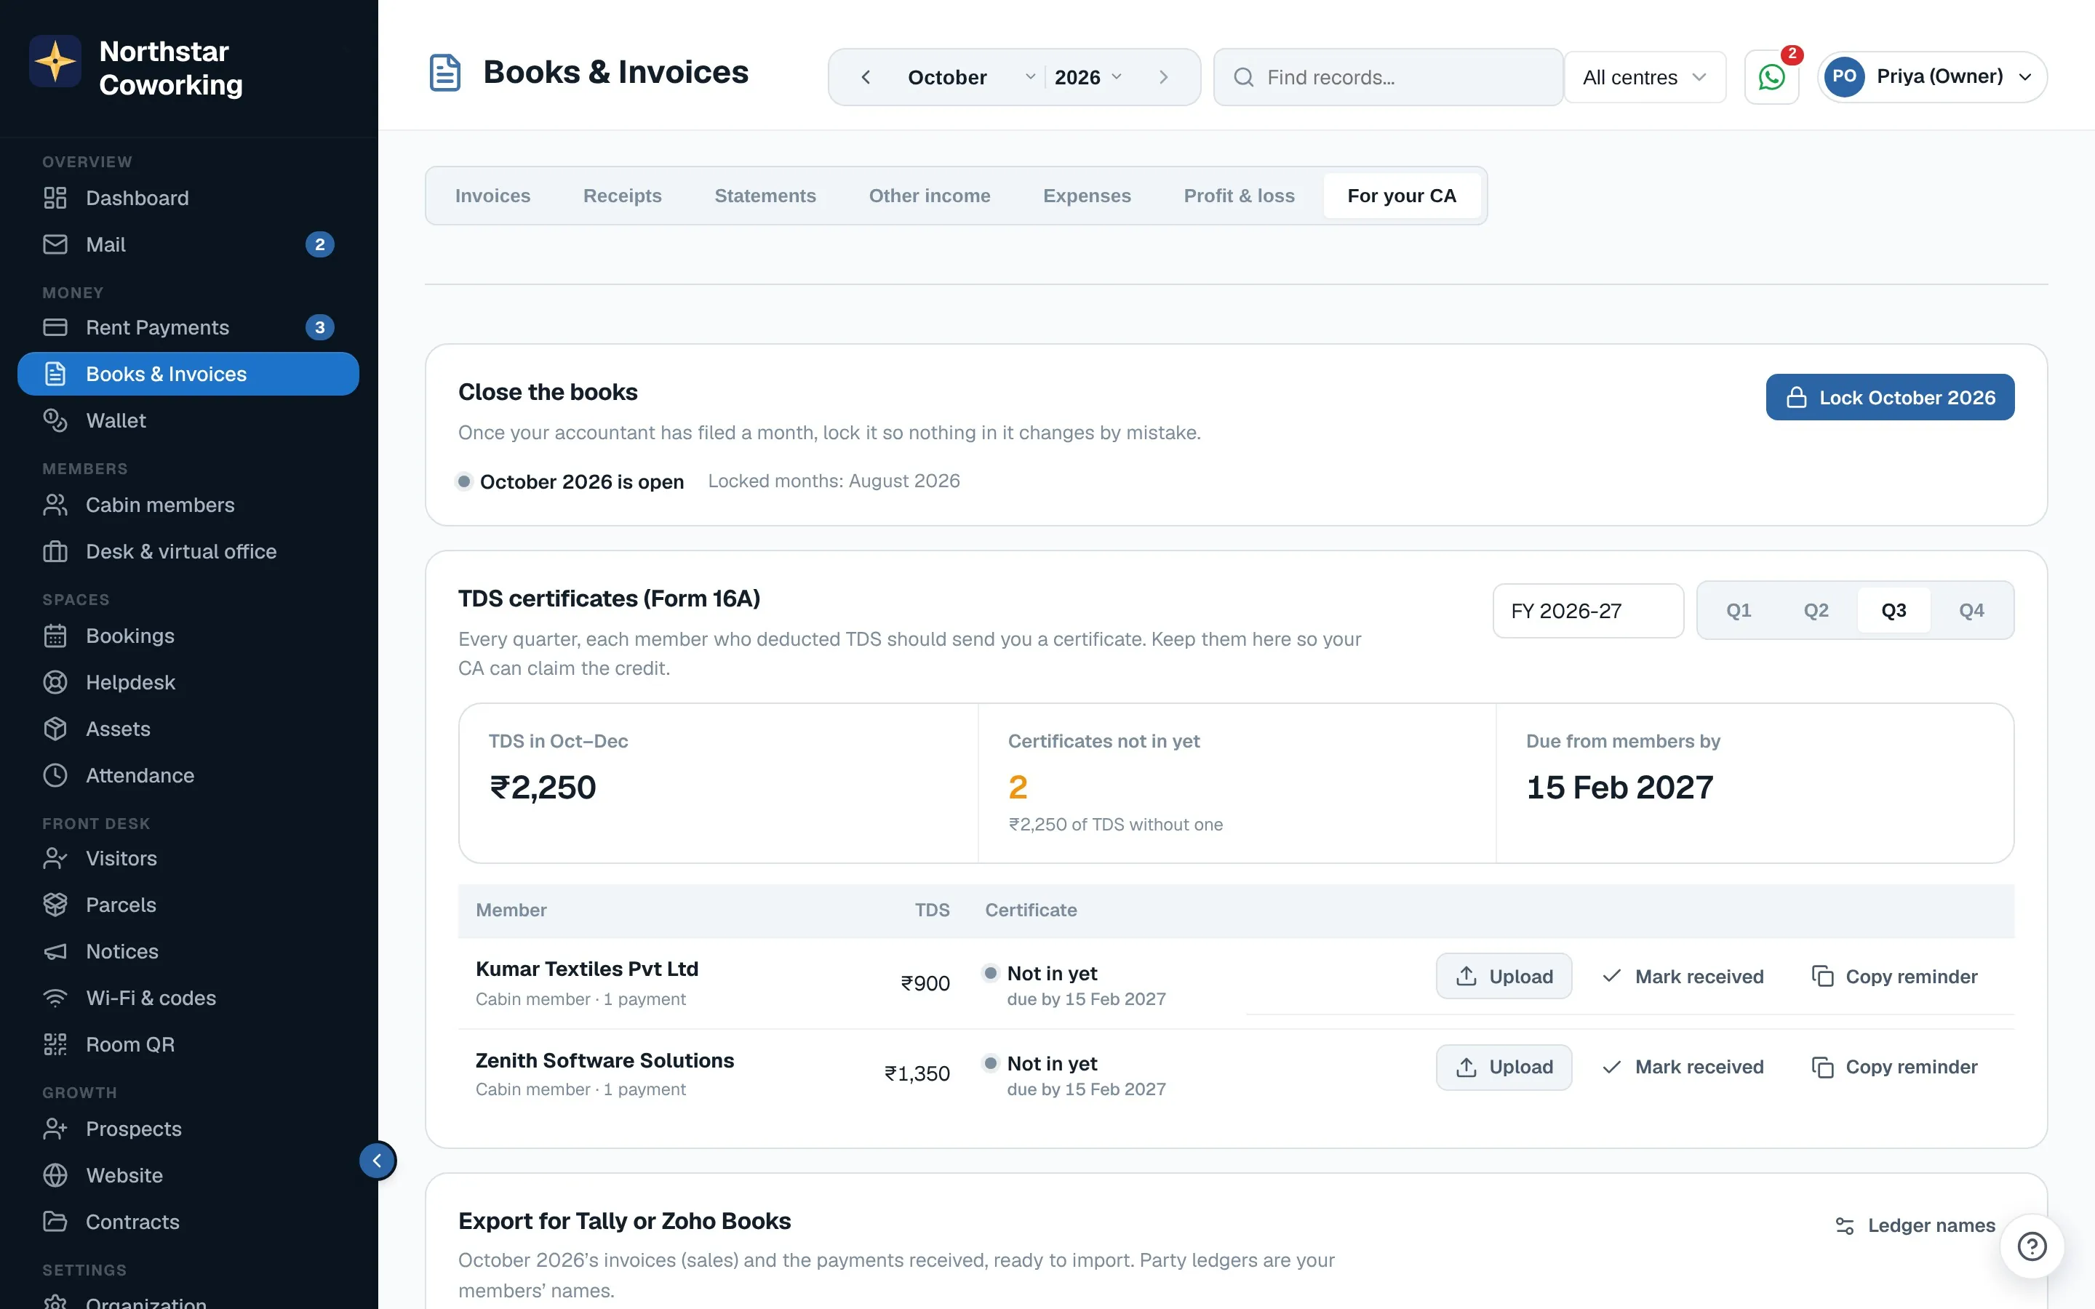The width and height of the screenshot is (2095, 1309).
Task: Switch to the Receipts tab
Action: point(623,196)
